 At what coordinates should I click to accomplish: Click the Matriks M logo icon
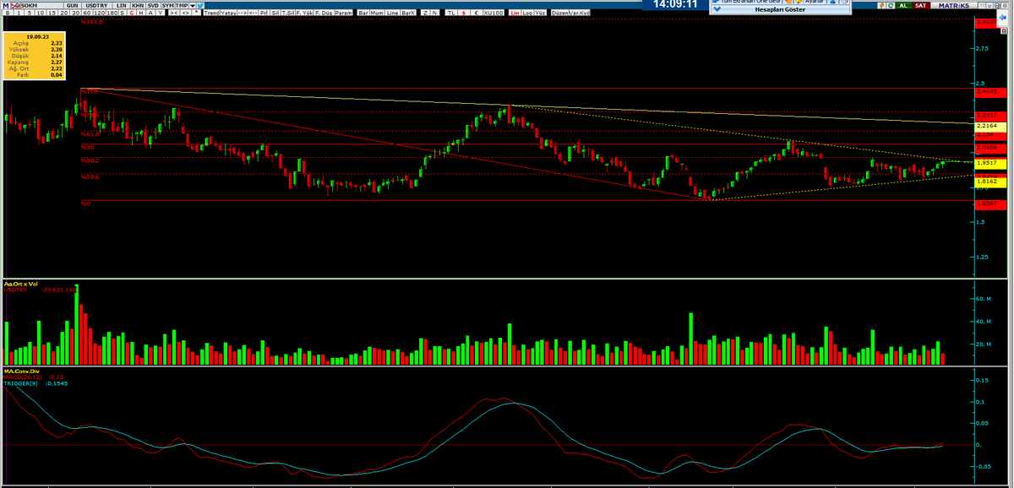click(6, 5)
